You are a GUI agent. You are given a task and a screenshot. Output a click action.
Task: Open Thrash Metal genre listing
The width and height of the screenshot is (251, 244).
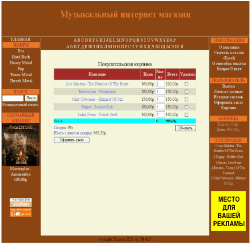tap(21, 81)
